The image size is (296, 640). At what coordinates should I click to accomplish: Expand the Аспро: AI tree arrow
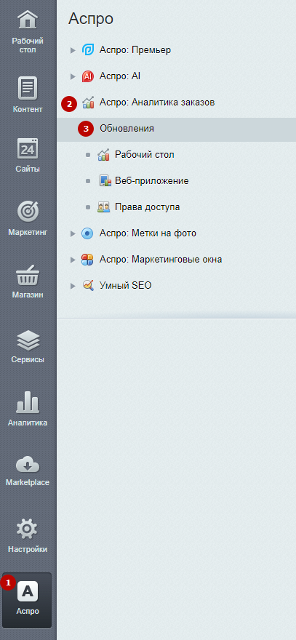tap(73, 76)
